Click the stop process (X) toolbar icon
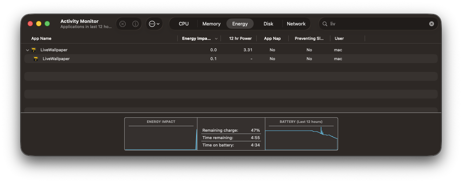Viewport: 462px width, 183px height. tap(123, 24)
